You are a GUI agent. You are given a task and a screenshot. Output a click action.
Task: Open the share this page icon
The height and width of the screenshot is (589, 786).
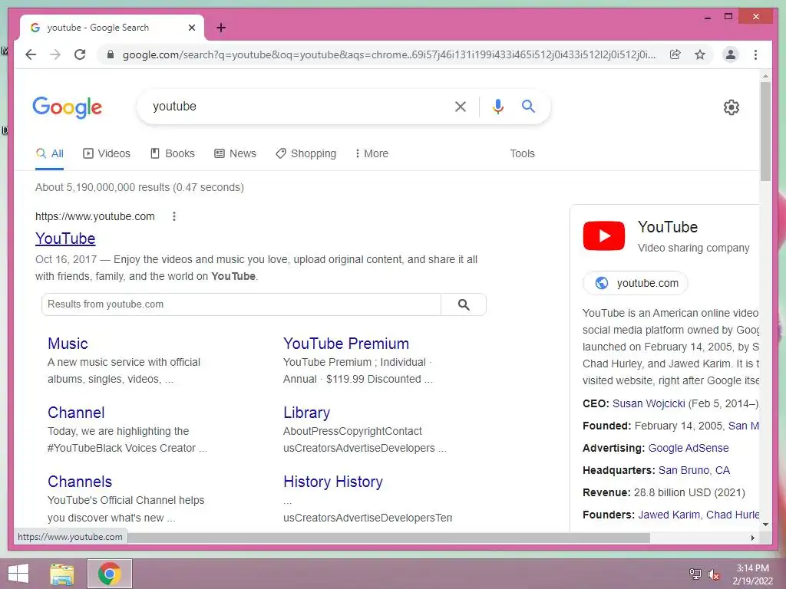coord(675,54)
